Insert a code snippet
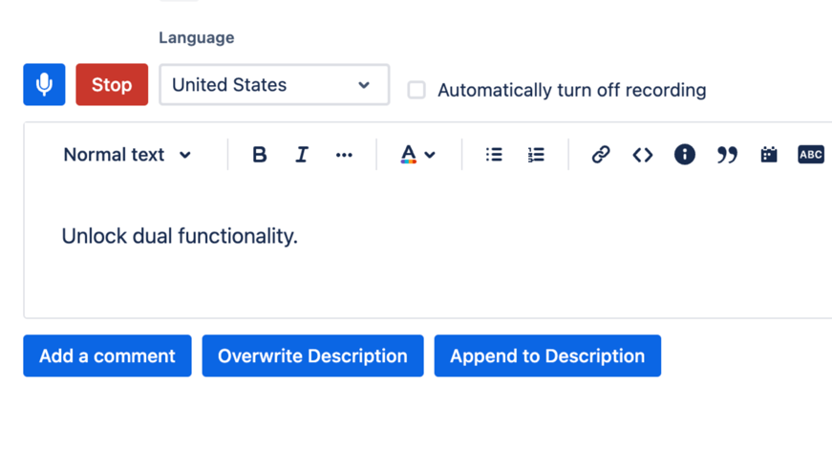 coord(643,155)
